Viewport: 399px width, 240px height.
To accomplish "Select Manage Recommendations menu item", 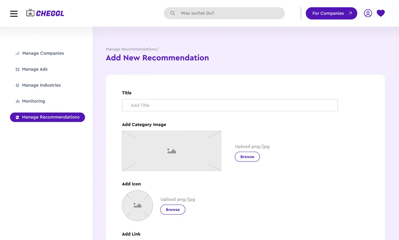I will coord(47,117).
